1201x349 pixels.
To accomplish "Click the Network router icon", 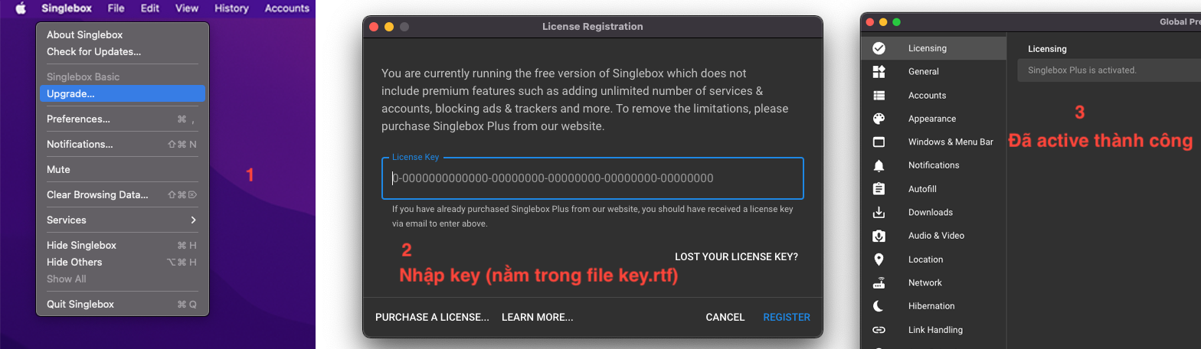I will (x=879, y=283).
